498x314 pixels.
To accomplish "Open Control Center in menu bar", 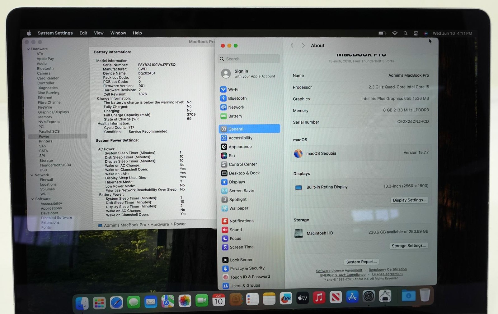I will 416,33.
